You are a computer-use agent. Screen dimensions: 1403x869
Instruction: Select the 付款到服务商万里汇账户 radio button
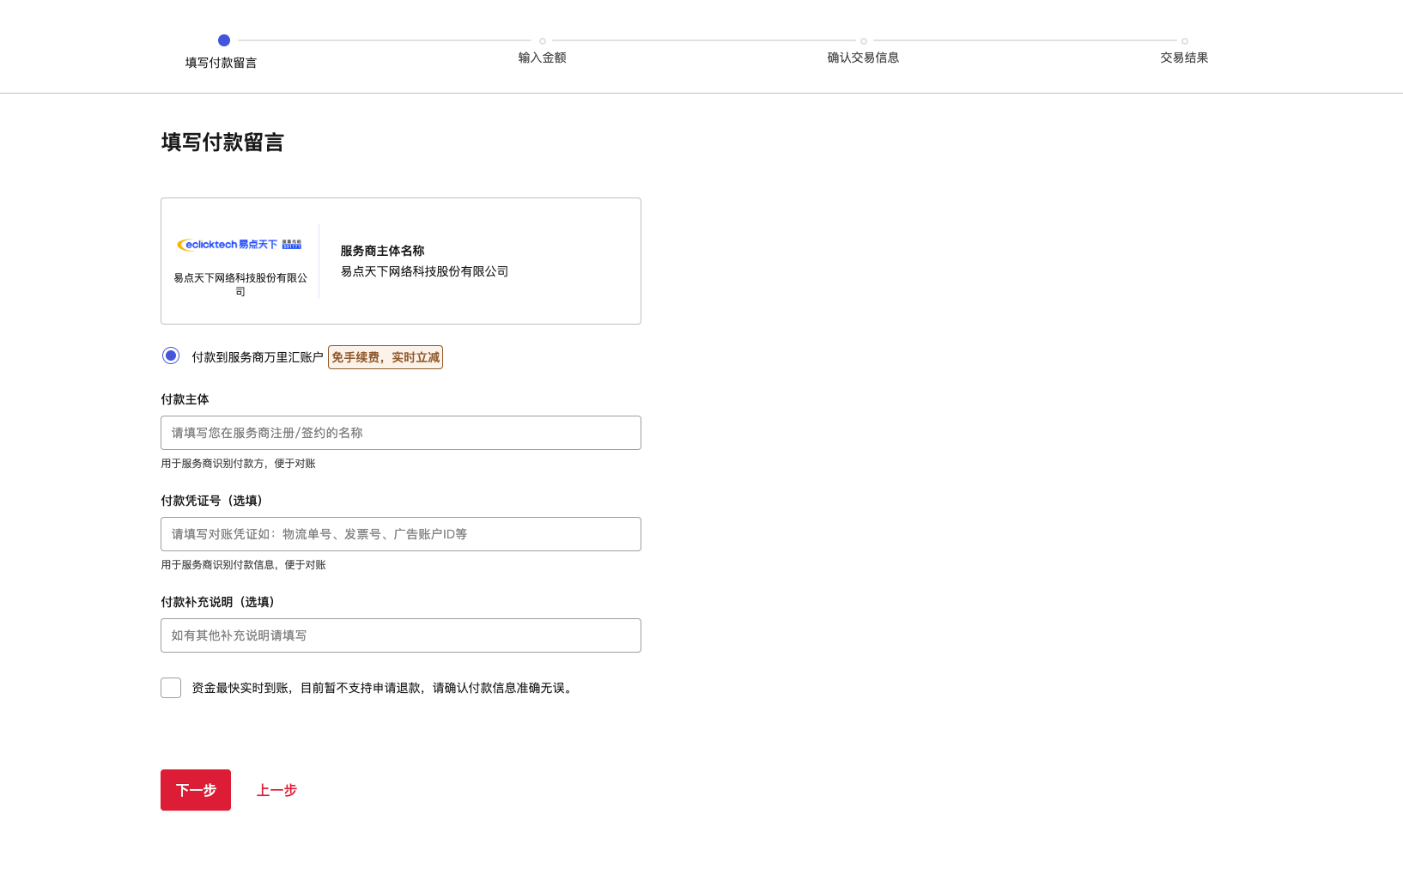pos(170,355)
